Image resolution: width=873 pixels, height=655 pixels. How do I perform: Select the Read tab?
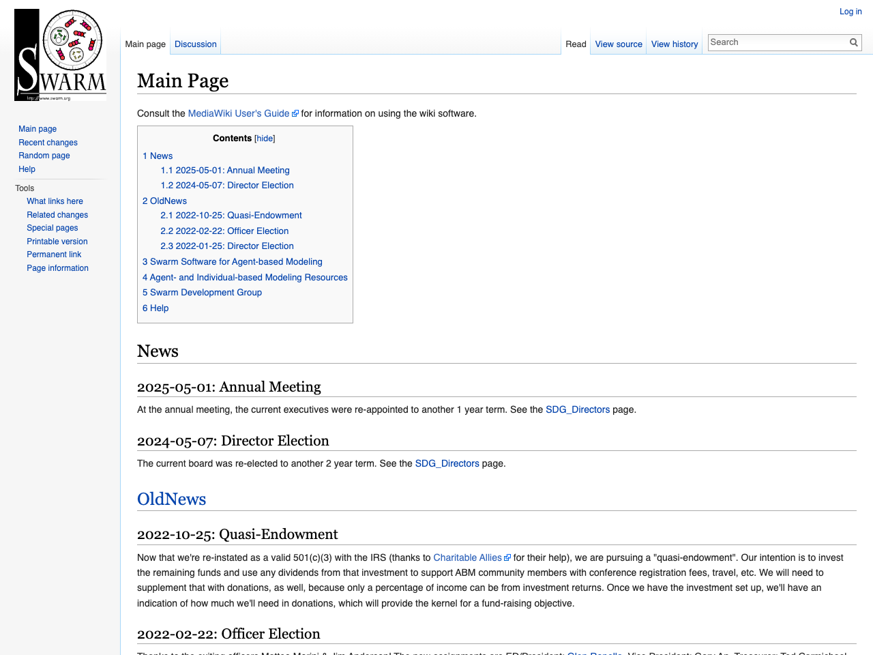pos(575,44)
